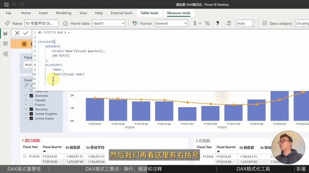Click 1,672,007.82 cell in left table
Image resolution: width=309 pixels, height=173 pixels.
coord(75,162)
